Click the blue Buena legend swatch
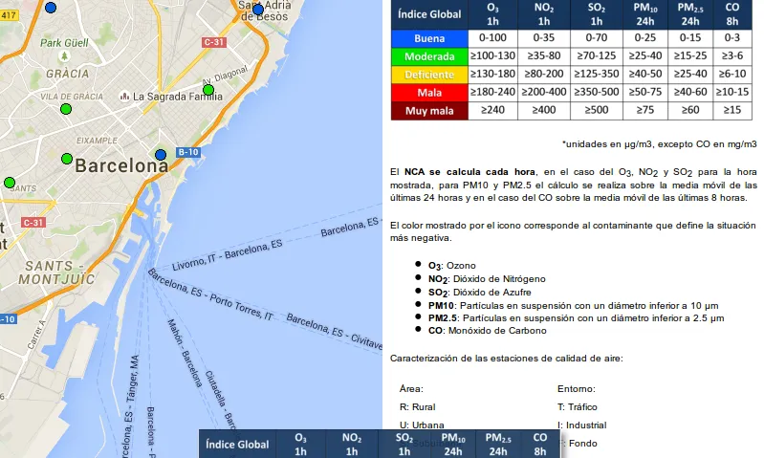Screen dimensions: 764x458 pos(429,38)
